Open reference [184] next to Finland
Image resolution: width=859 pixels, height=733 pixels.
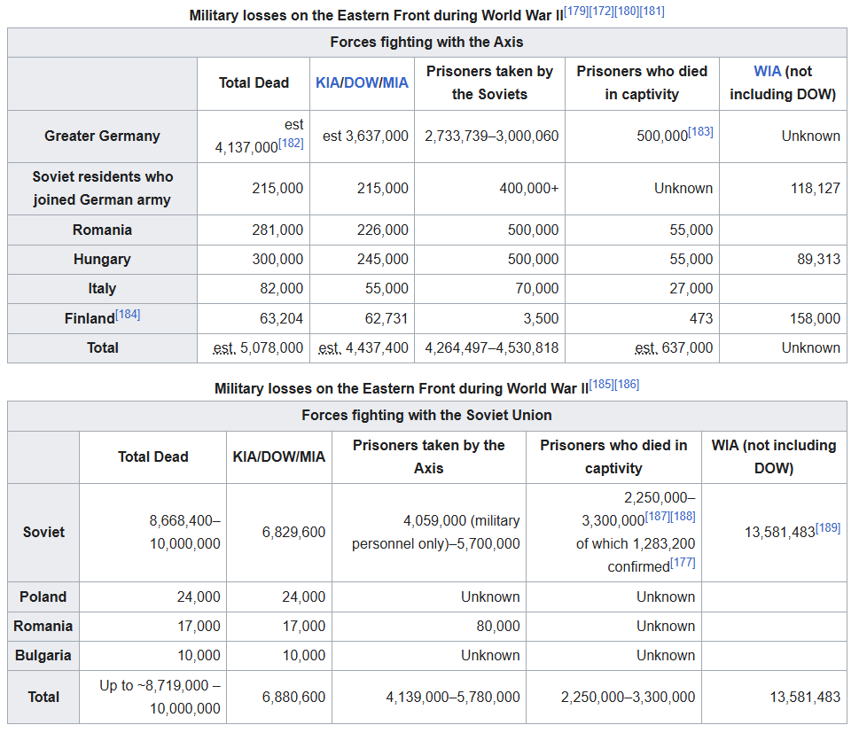[128, 315]
